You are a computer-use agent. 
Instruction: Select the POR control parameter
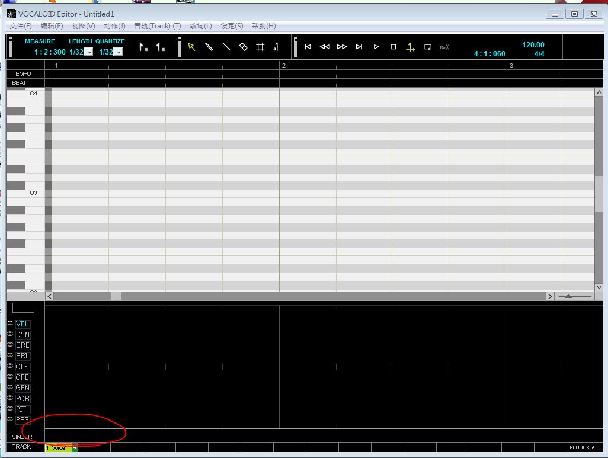(x=23, y=399)
